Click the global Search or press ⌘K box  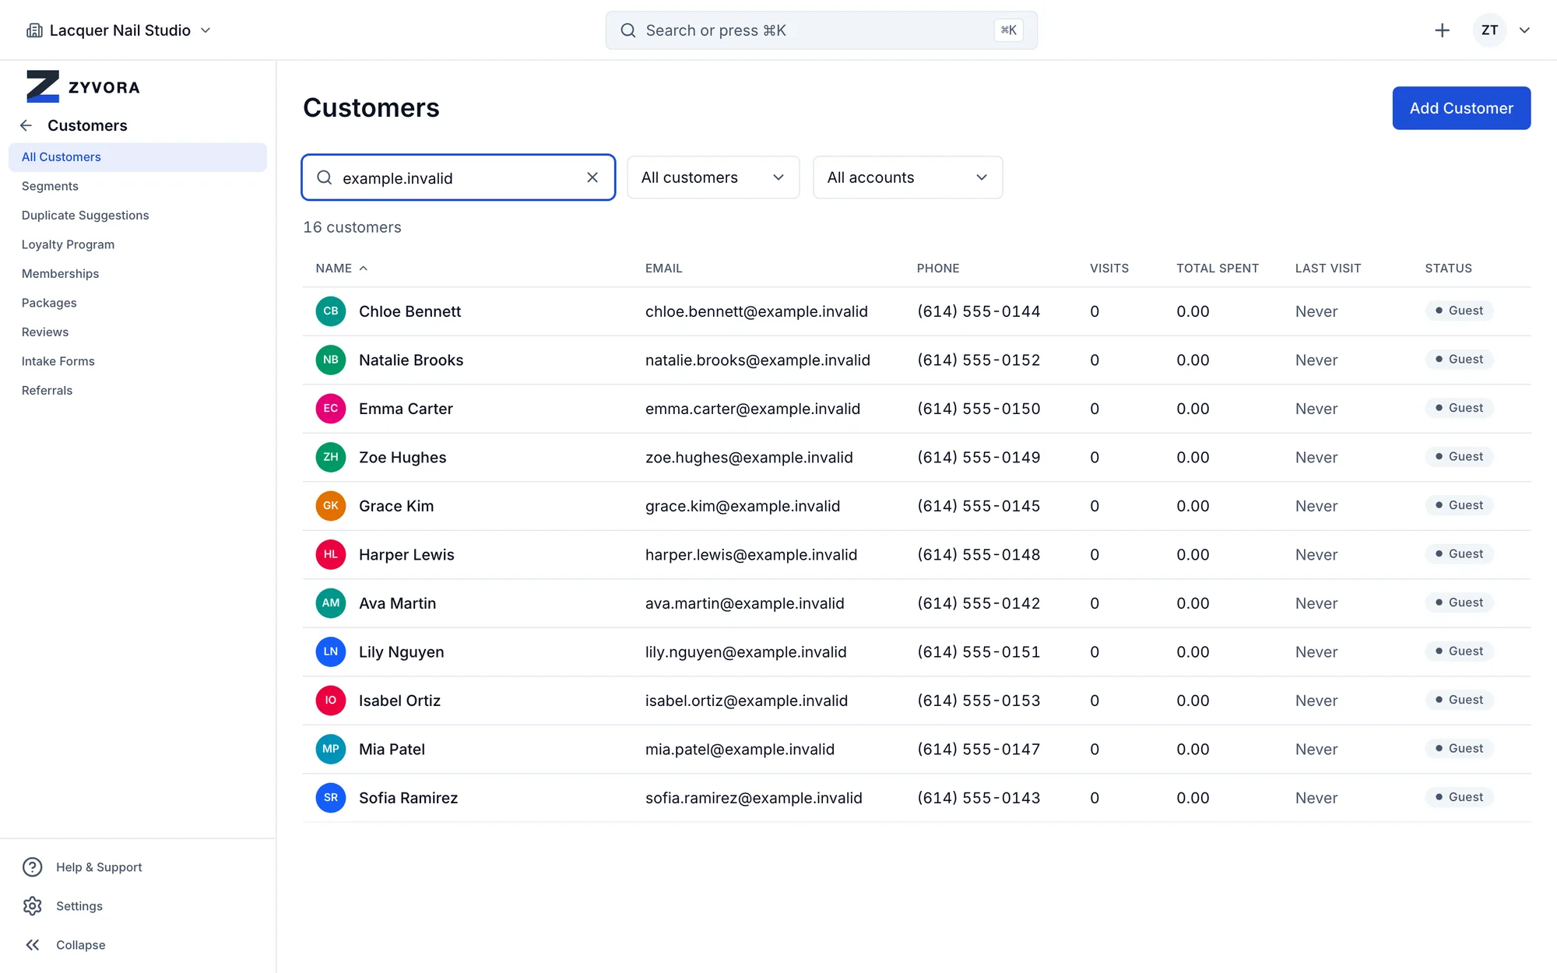[821, 30]
